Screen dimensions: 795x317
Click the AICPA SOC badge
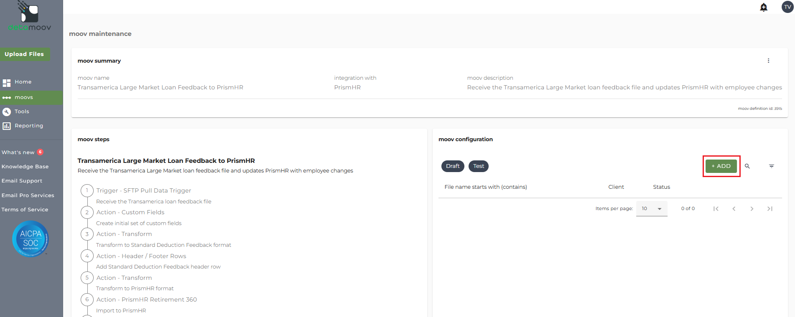pyautogui.click(x=31, y=239)
